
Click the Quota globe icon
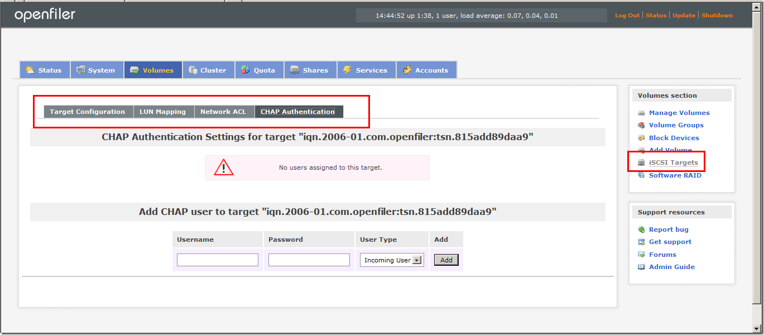246,69
